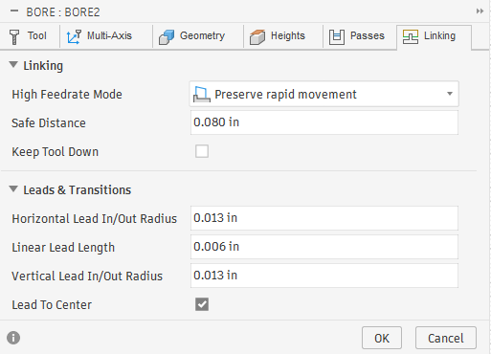The height and width of the screenshot is (354, 491).
Task: Collapse the Linking section triangle
Action: [x=13, y=65]
